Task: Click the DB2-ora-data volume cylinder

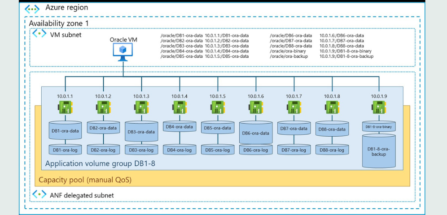Action: [103, 128]
